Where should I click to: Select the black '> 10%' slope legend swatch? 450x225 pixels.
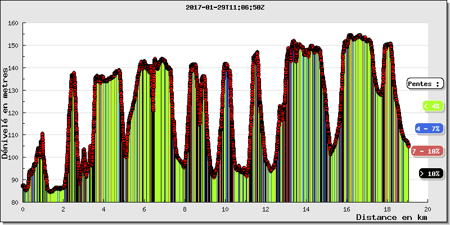[x=431, y=174]
